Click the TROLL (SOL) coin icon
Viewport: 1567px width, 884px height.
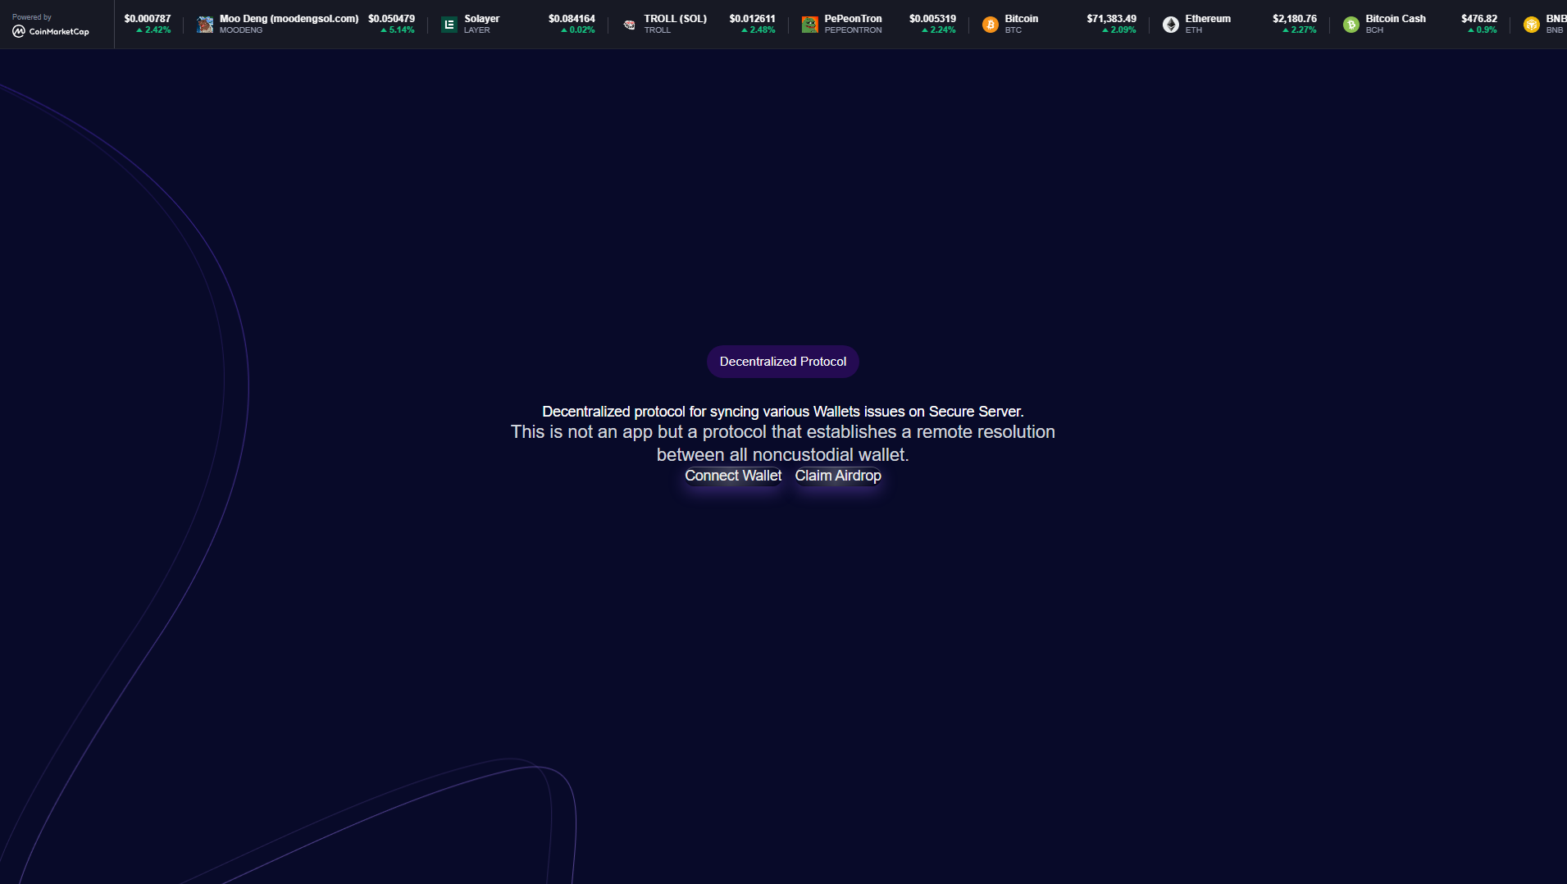point(630,25)
